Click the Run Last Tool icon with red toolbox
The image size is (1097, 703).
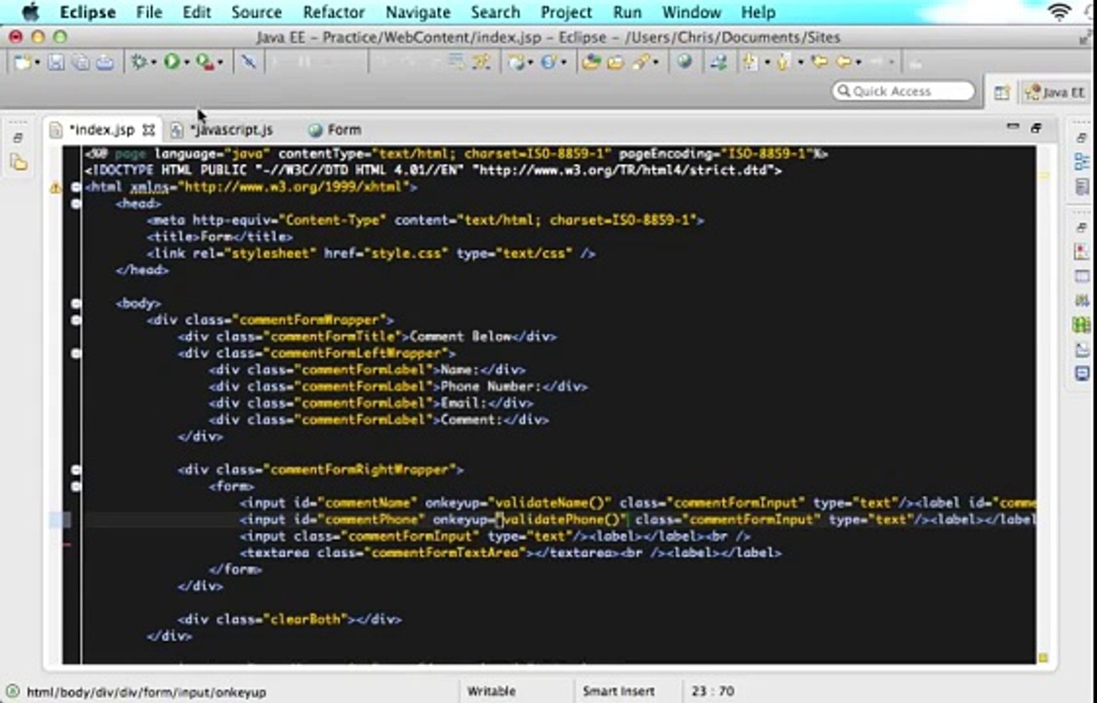(205, 62)
